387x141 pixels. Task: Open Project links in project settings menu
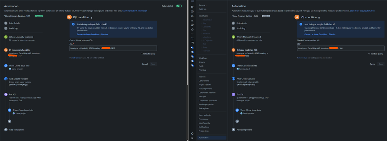(x=204, y=131)
